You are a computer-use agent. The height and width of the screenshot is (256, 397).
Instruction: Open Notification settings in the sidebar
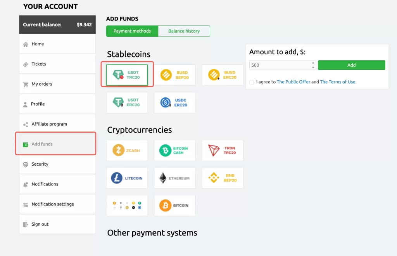coord(52,204)
